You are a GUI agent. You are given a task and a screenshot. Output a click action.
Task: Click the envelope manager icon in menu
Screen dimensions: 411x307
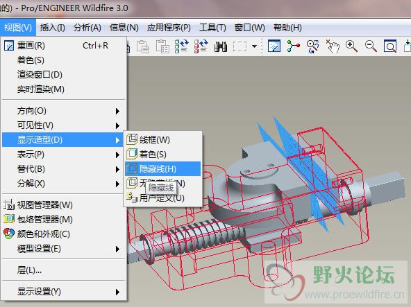pos(9,219)
